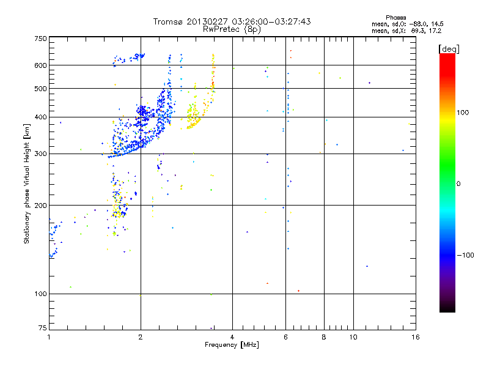Click the RwPretec (Bp) subtitle
Screen dimensions: 489x367
[232, 29]
